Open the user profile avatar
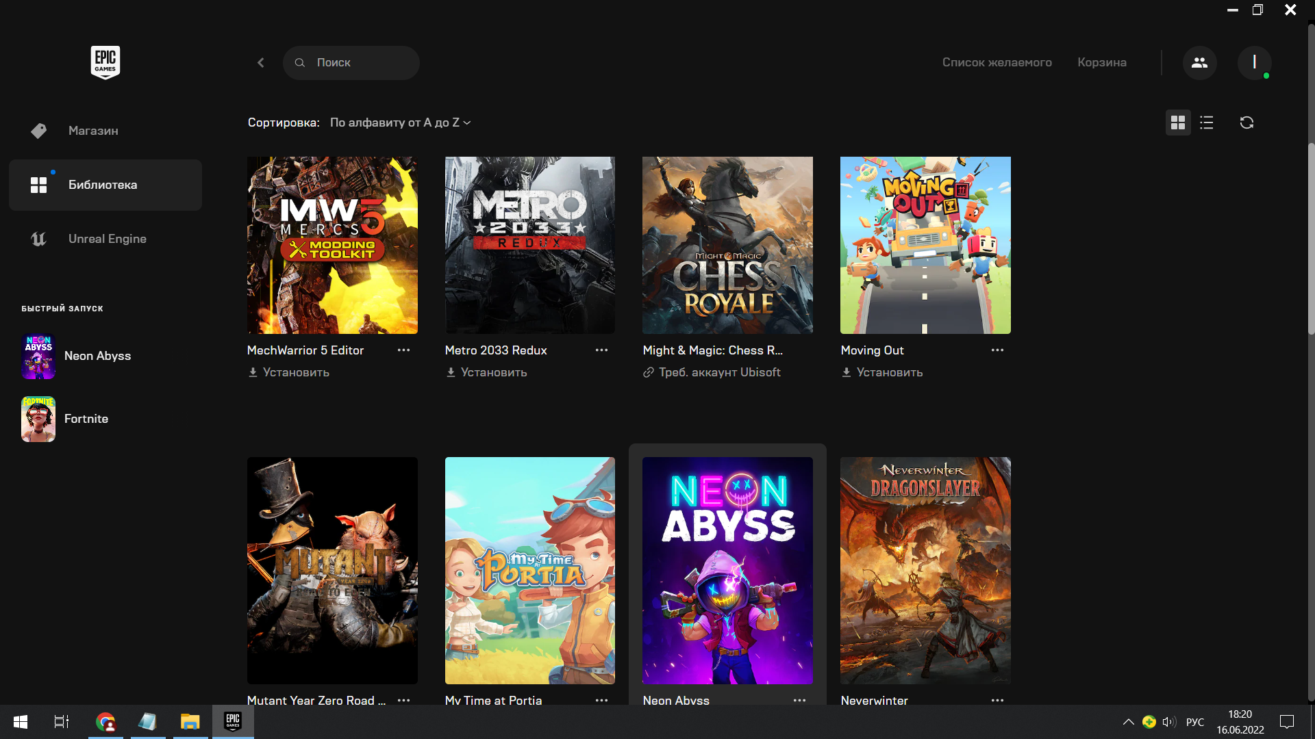Viewport: 1315px width, 739px height. [1254, 63]
